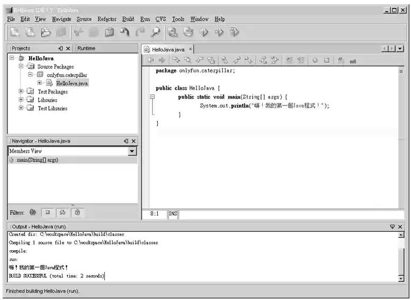Click the Stop Macro Recording square icon

coord(327,60)
